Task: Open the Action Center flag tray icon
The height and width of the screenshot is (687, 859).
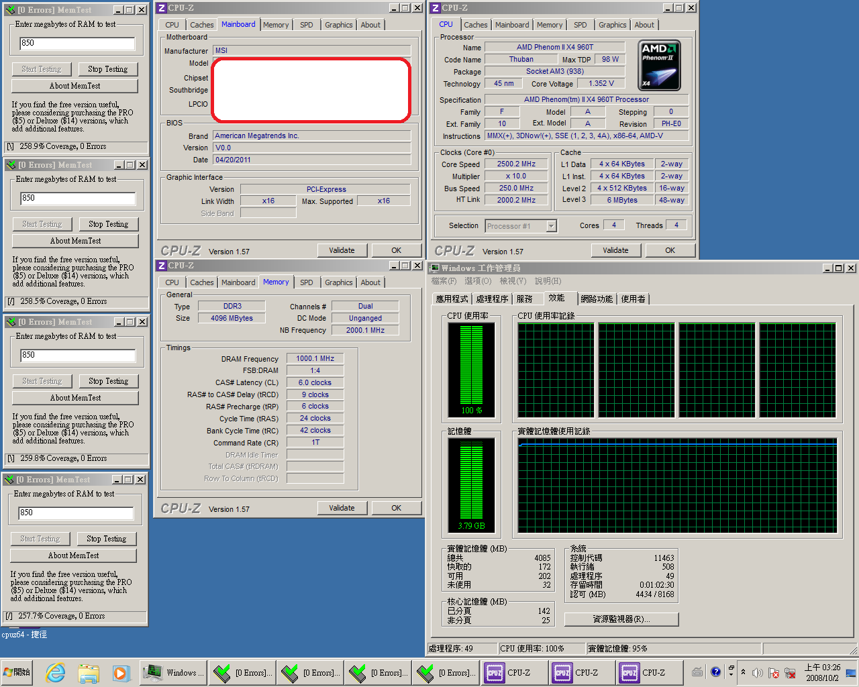Action: (x=773, y=672)
